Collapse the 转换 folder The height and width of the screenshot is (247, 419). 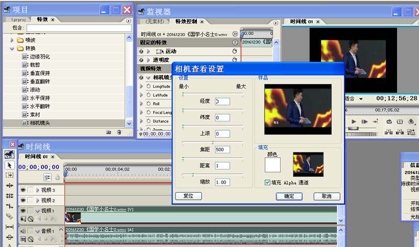pos(12,48)
